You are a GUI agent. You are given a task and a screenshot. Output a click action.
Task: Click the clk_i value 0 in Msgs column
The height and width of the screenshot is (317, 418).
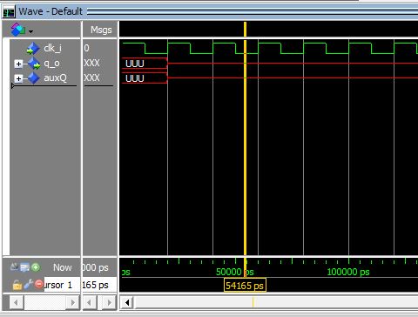tap(86, 48)
